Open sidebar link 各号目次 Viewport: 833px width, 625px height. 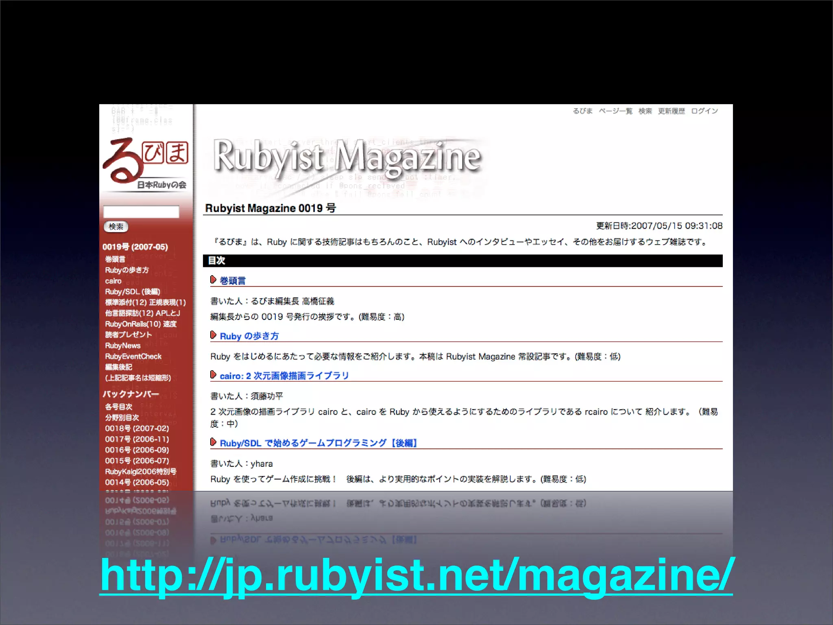coord(119,407)
